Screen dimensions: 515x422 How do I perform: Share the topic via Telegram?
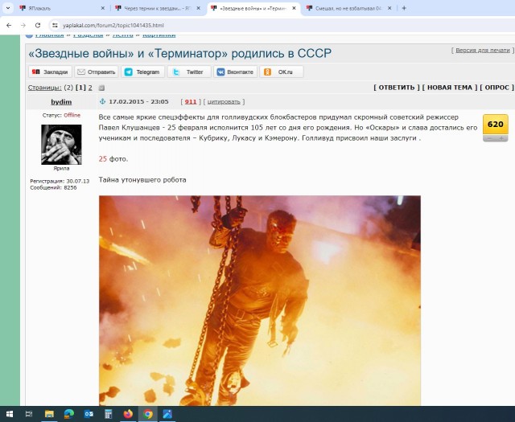click(143, 72)
